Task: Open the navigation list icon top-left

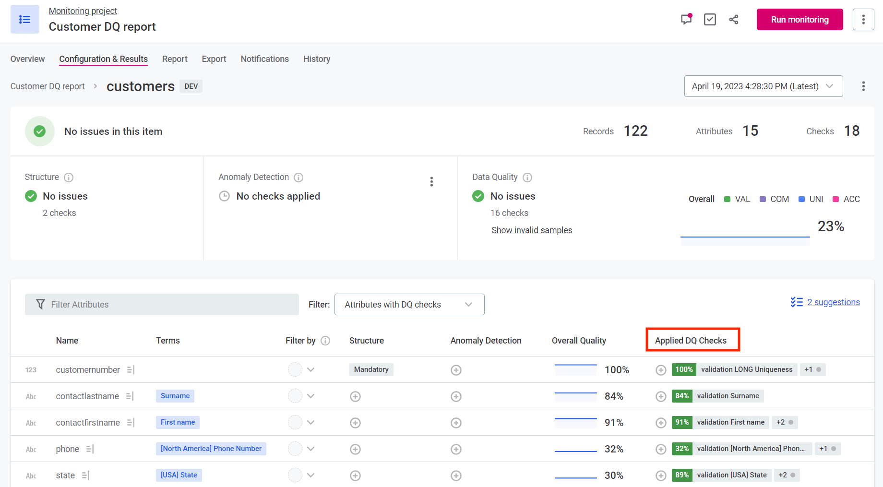Action: pos(25,20)
